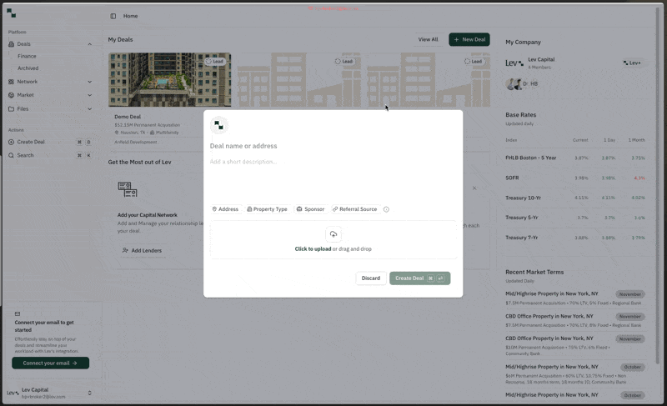Open the Lev Capital account switcher
Viewport: 667px width, 406px height.
click(x=89, y=393)
